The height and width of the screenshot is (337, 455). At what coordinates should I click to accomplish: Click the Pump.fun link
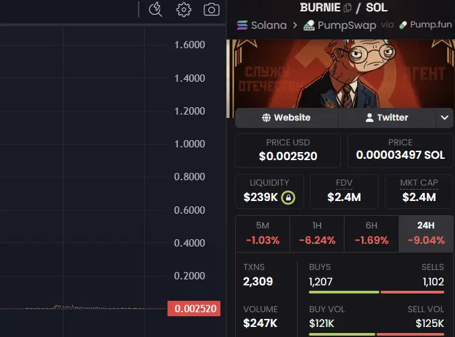tap(426, 25)
